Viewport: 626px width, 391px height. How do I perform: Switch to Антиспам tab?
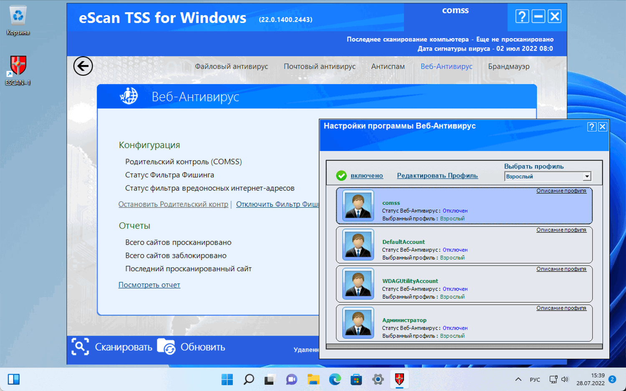(x=388, y=66)
